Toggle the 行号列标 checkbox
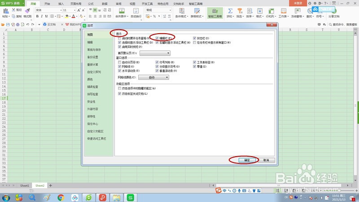 click(x=157, y=62)
